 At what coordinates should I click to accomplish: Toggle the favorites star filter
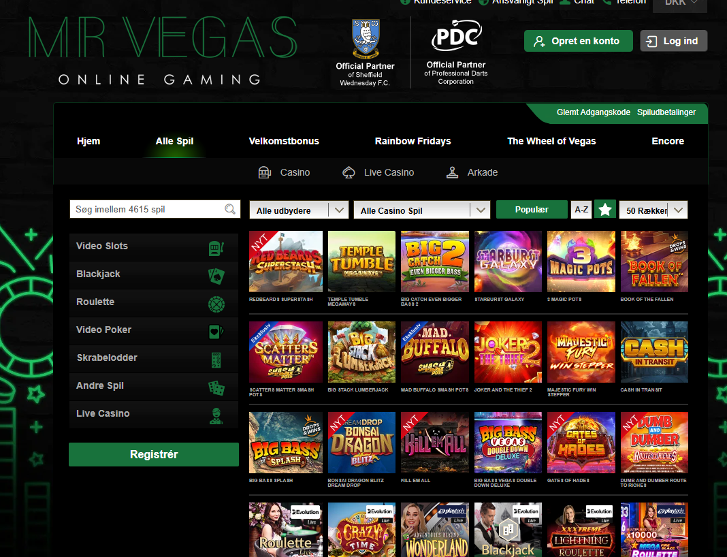604,210
